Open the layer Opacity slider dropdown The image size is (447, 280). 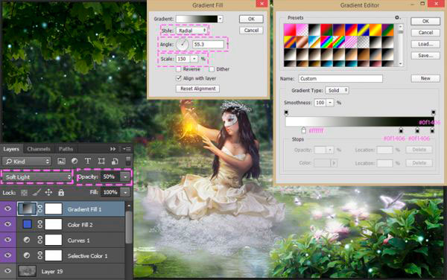(x=125, y=177)
